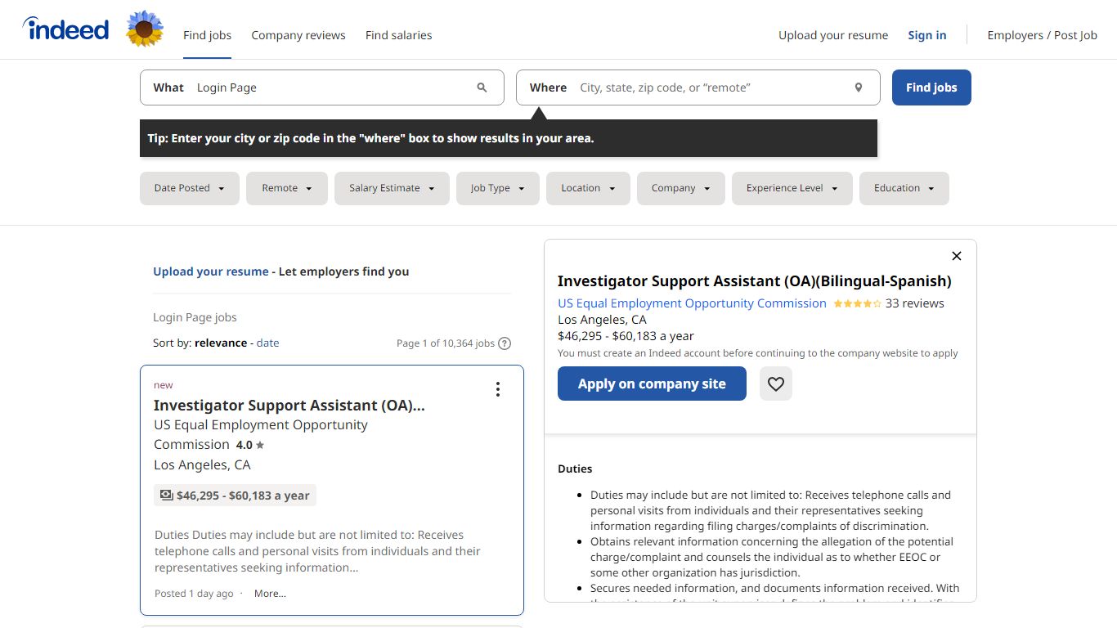The width and height of the screenshot is (1117, 628).
Task: Click the blue Find jobs button
Action: pos(931,87)
